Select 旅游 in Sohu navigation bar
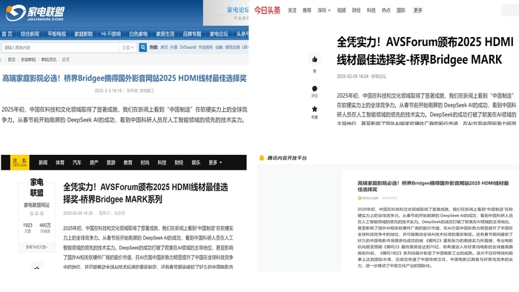Screen dimensions: 519x292 coord(111,162)
